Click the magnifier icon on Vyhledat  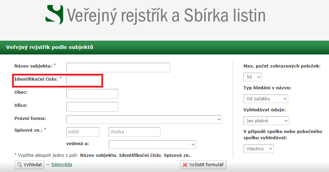(19, 165)
